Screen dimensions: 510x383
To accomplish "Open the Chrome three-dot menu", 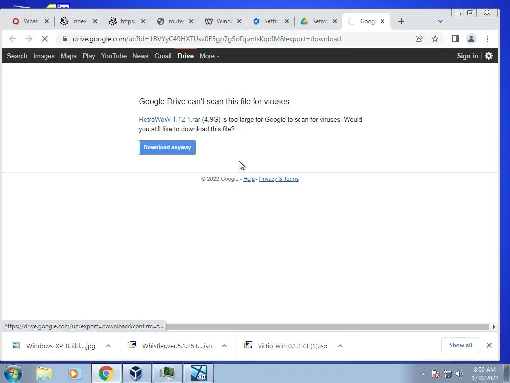I will click(x=487, y=39).
